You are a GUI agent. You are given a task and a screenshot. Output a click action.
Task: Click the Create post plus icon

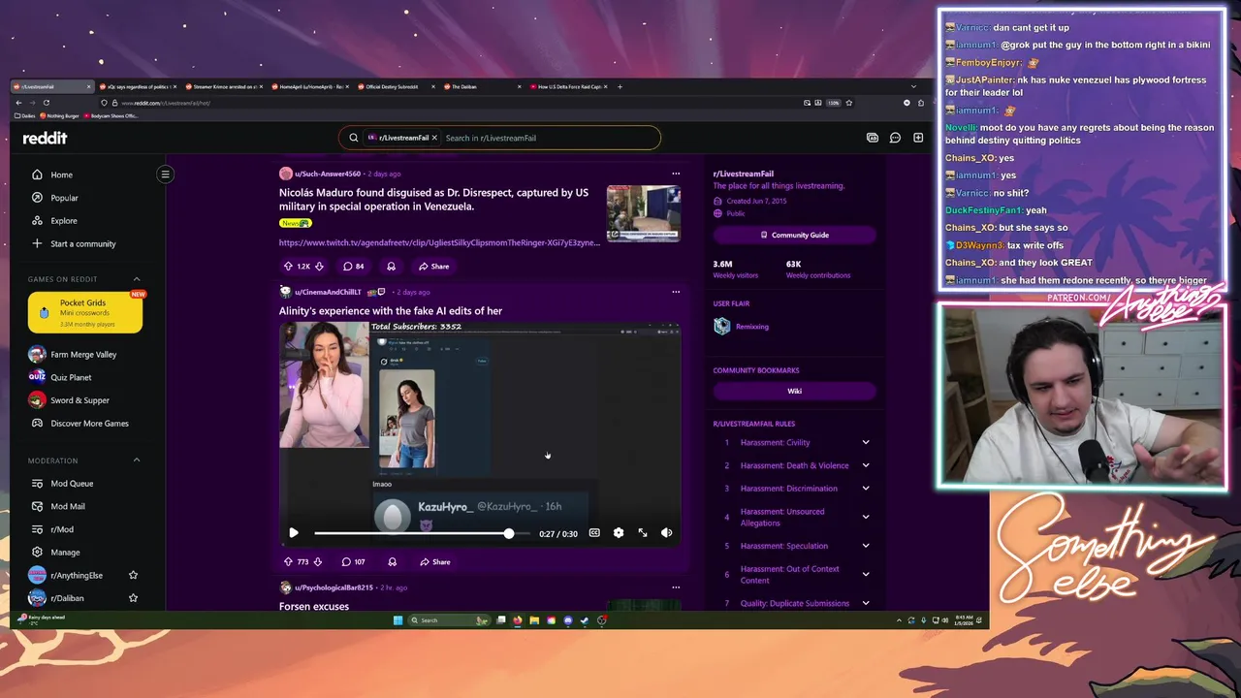click(918, 138)
